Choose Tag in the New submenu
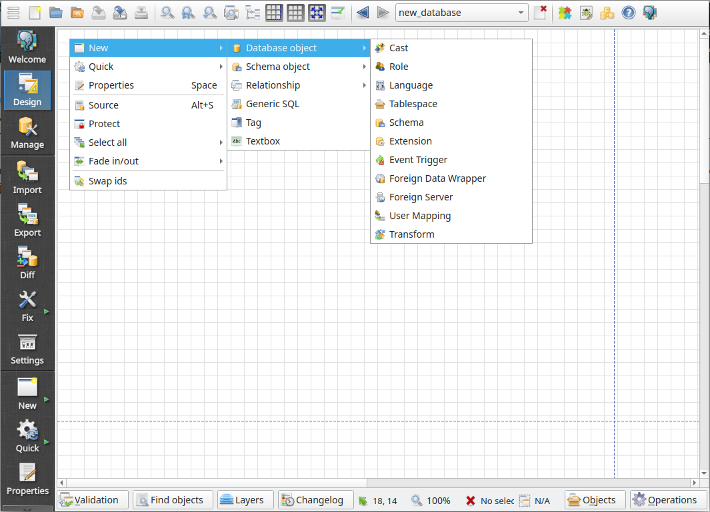This screenshot has height=512, width=710. (x=299, y=123)
